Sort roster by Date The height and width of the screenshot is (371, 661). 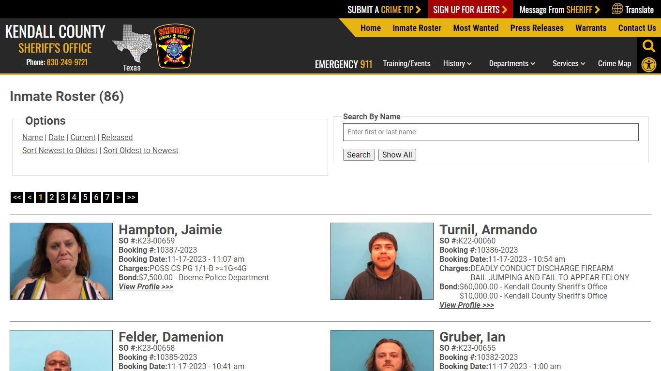57,137
